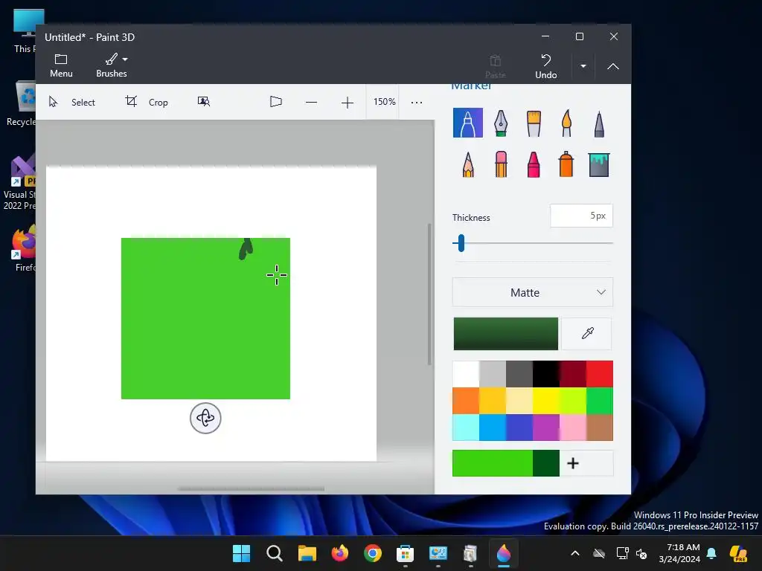Select the Oil brush tool

[x=534, y=123]
